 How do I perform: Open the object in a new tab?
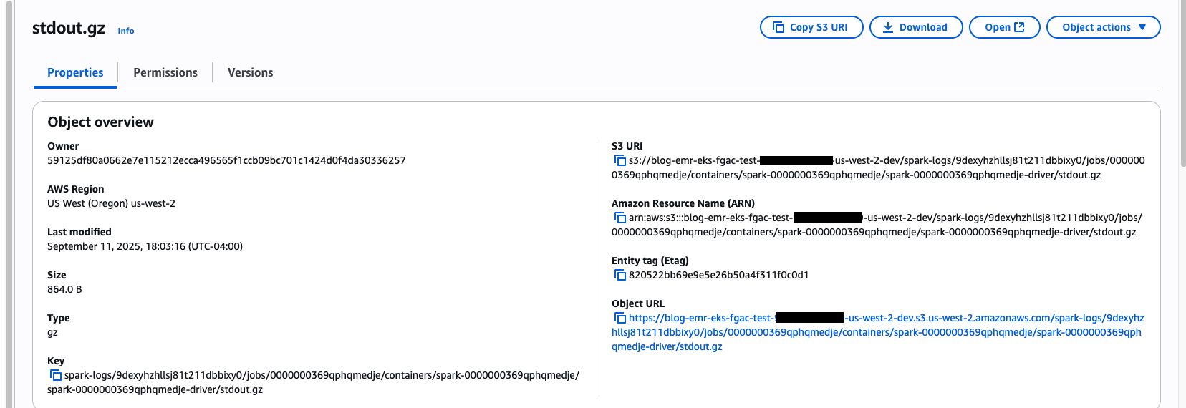coord(1004,27)
